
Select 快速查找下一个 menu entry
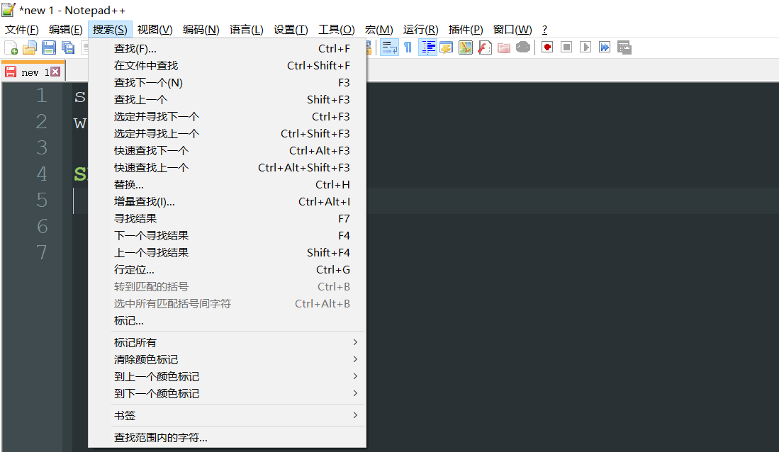(227, 150)
